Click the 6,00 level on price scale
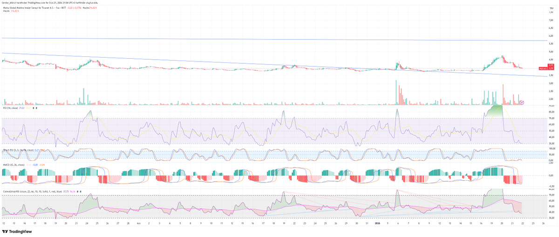 point(551,36)
